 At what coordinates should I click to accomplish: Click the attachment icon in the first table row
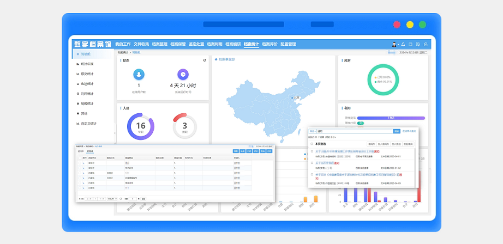point(84,163)
